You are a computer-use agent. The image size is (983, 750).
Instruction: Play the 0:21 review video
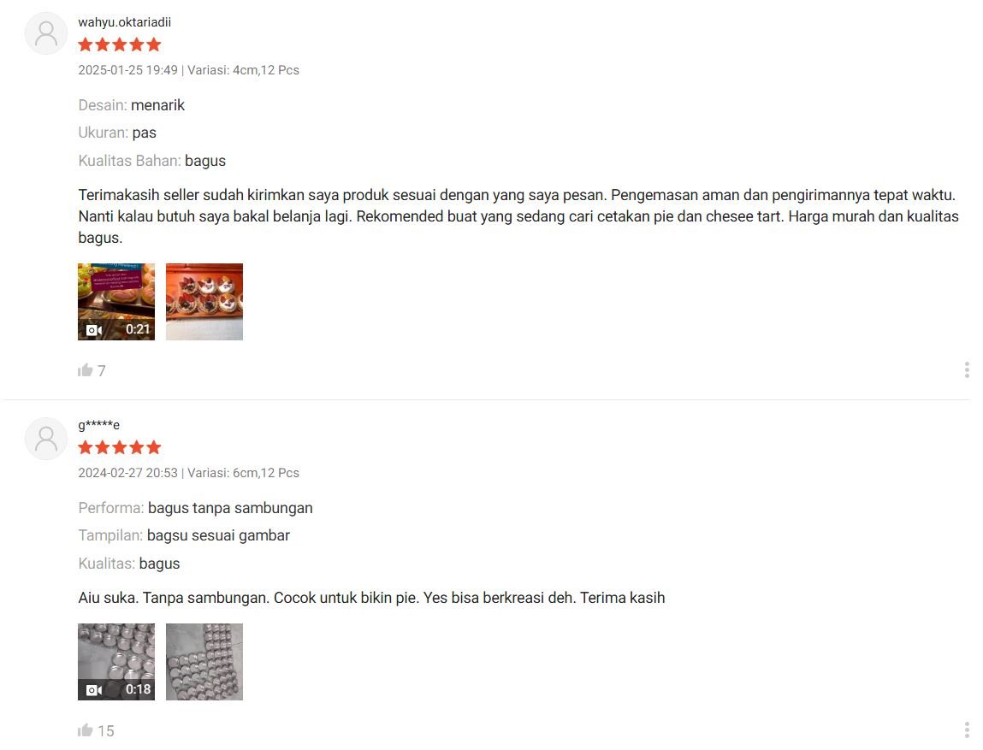(116, 301)
